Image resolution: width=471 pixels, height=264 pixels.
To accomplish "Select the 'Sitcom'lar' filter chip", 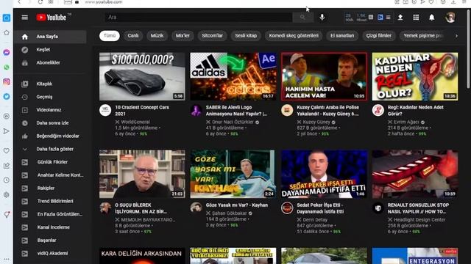I will pos(212,36).
